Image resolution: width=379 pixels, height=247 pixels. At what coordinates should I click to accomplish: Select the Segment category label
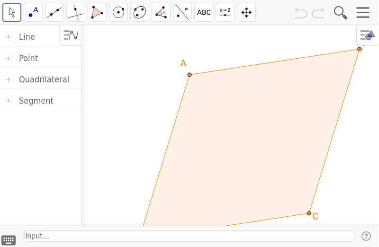point(36,101)
